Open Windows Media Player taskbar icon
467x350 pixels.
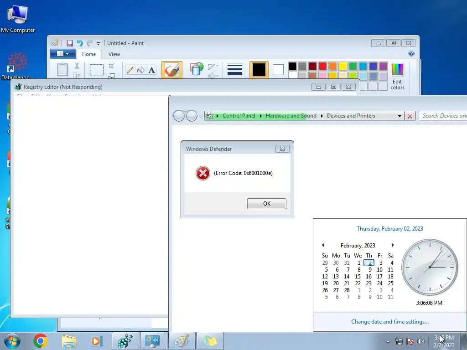click(x=97, y=341)
